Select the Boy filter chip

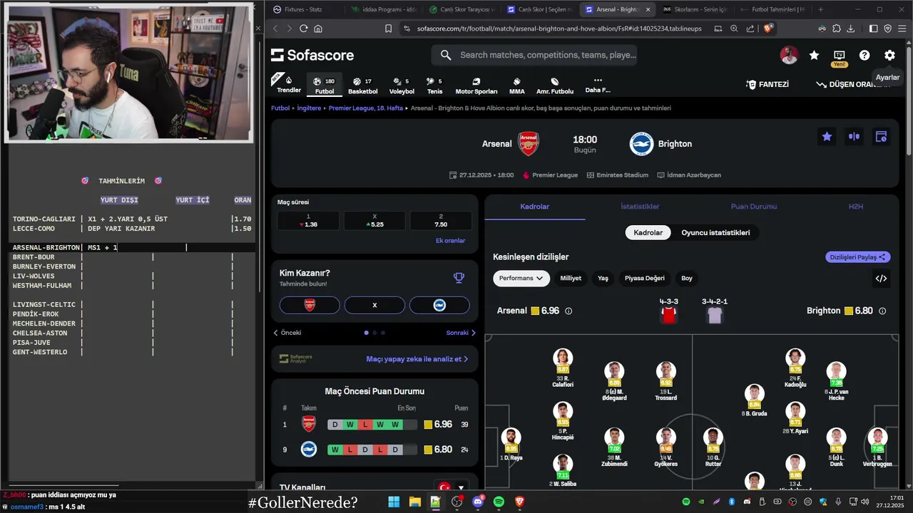687,279
